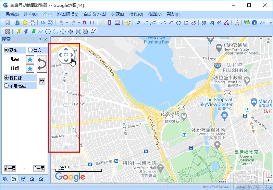The height and width of the screenshot is (190, 273).
Task: Open the 系统(S) menu
Action: (12, 14)
